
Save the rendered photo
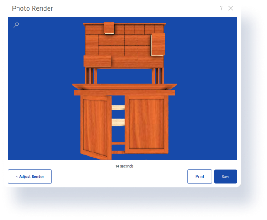click(x=225, y=176)
